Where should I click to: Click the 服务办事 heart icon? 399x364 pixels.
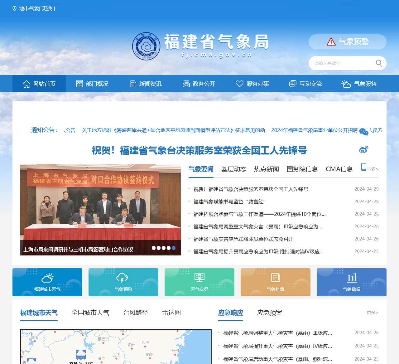[x=239, y=84]
